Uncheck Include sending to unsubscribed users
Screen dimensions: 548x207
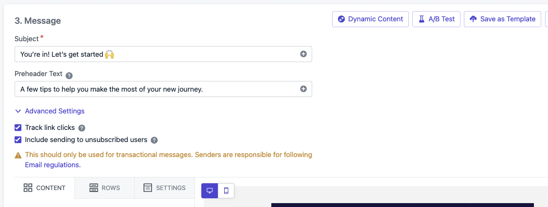(18, 140)
